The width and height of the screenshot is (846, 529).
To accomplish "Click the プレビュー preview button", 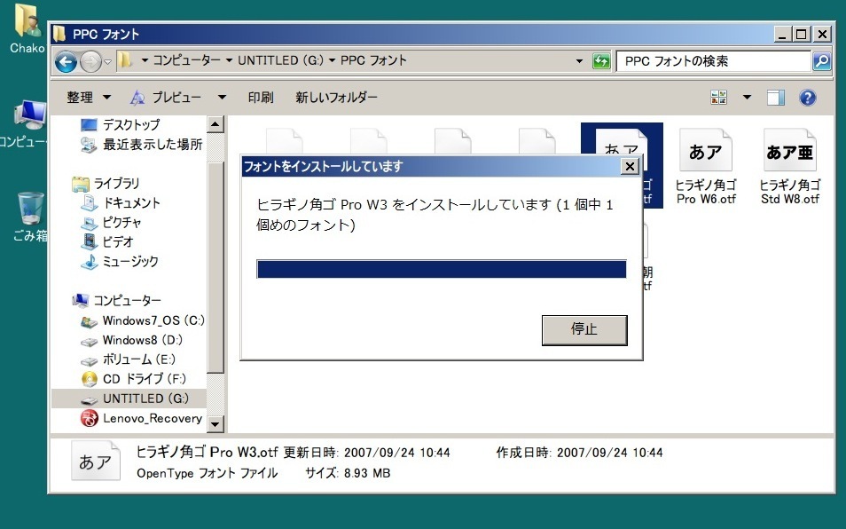I will (x=167, y=98).
